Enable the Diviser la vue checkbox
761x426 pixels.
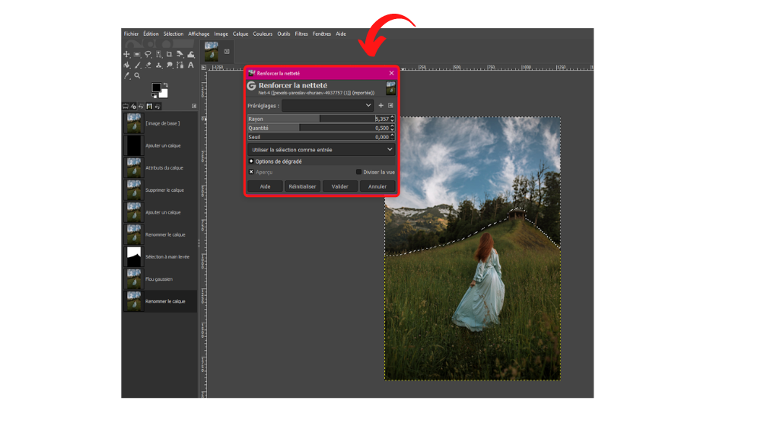point(358,172)
